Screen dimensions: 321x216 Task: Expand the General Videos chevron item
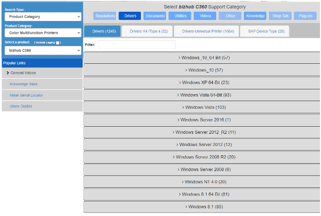21,73
